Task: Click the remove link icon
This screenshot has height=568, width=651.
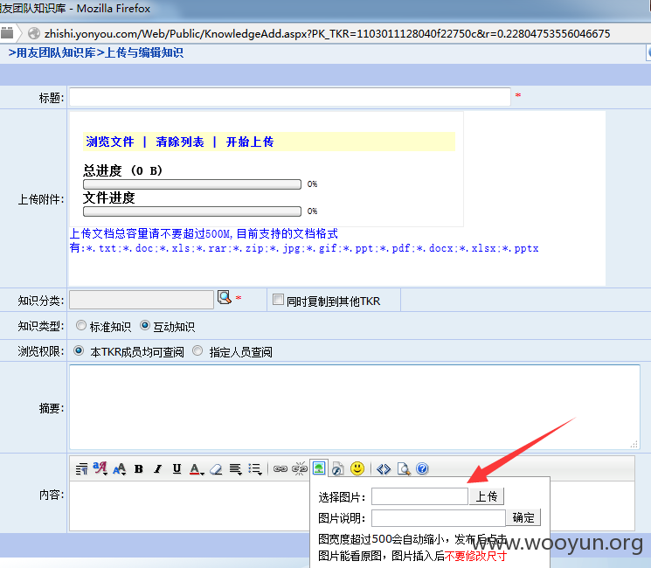Action: click(300, 468)
